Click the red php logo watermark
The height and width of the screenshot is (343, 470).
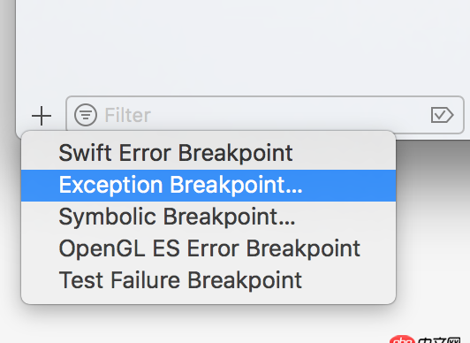point(402,339)
